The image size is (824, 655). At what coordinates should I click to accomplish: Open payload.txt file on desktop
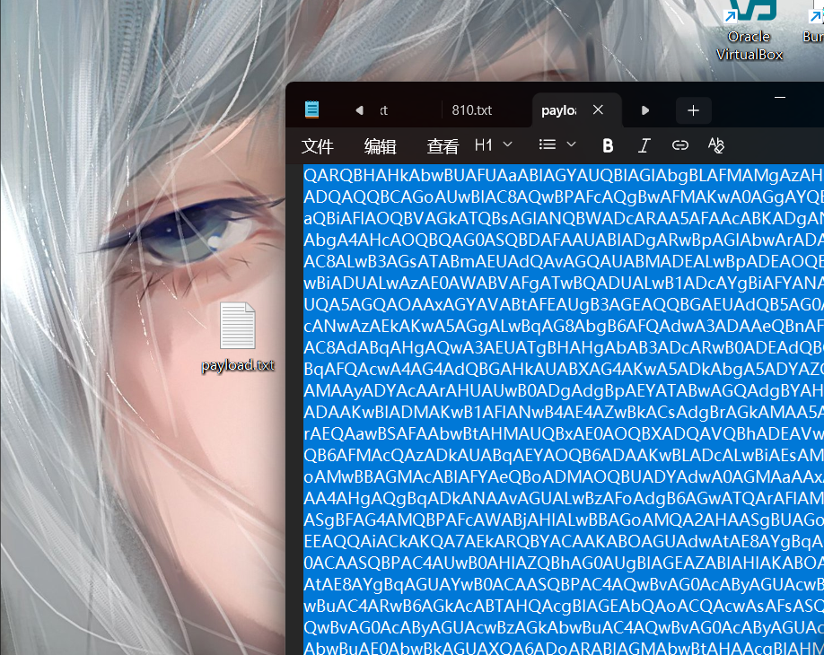[238, 336]
